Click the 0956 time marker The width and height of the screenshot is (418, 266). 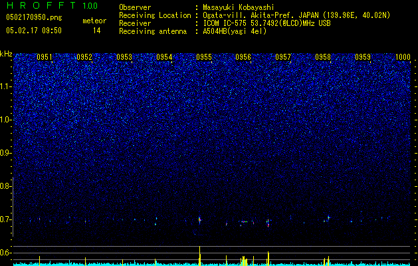pyautogui.click(x=243, y=57)
